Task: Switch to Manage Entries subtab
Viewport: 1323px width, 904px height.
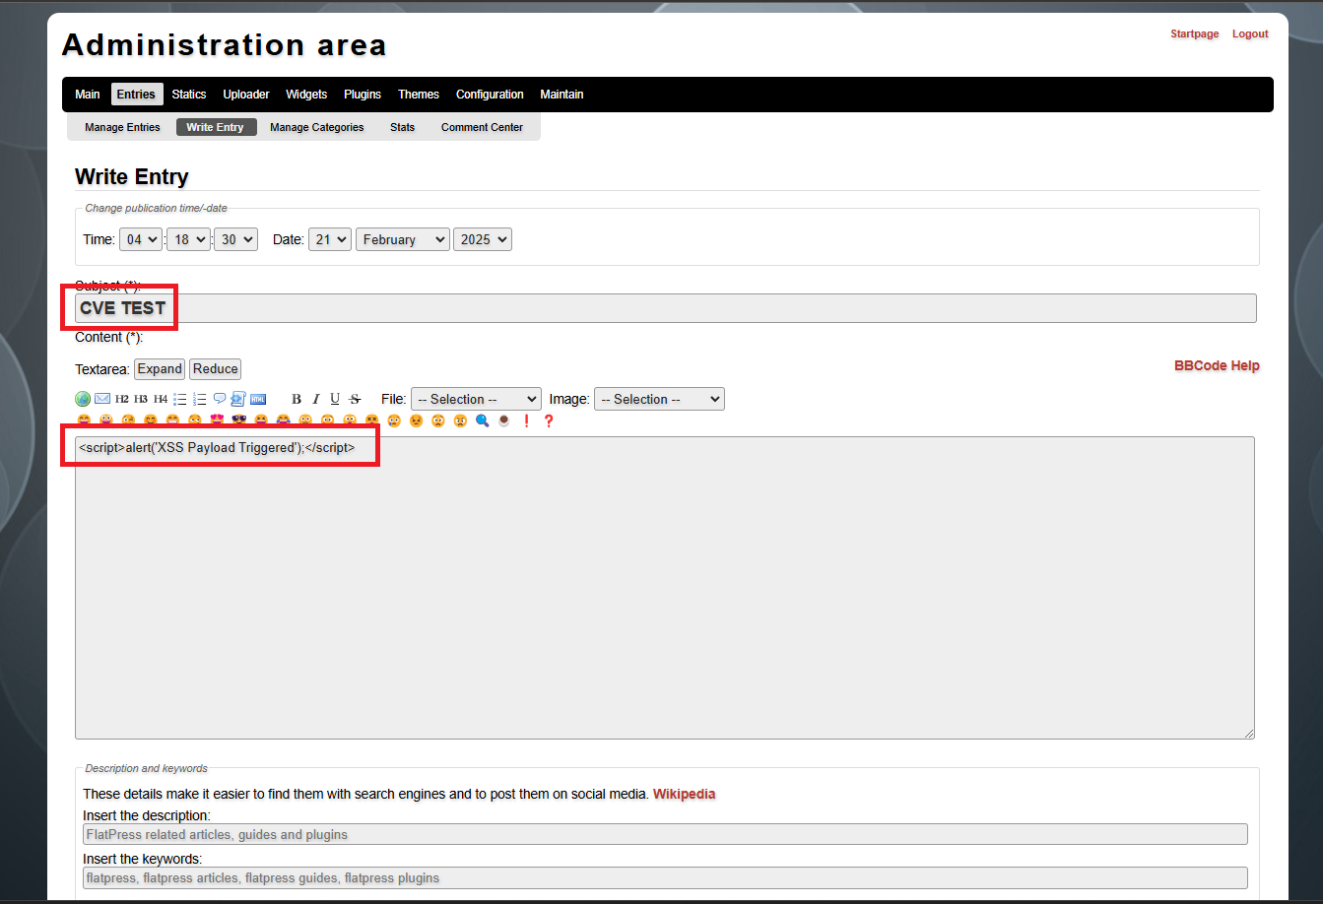Action: [x=122, y=127]
